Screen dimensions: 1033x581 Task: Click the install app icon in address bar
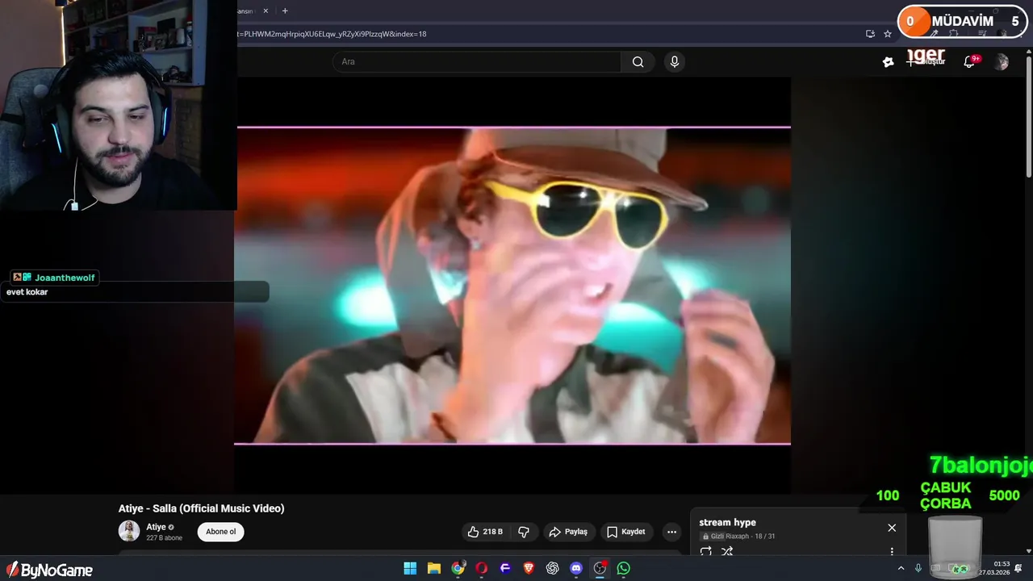coord(870,34)
